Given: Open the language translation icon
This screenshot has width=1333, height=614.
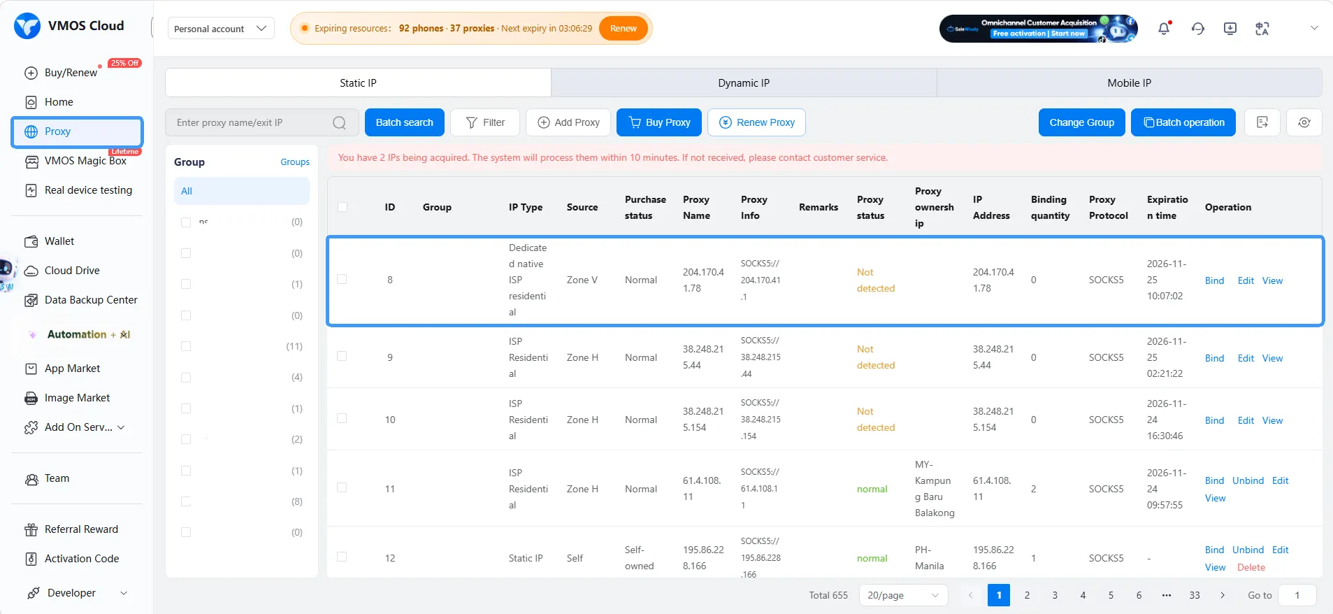Looking at the screenshot, I should (x=1262, y=29).
